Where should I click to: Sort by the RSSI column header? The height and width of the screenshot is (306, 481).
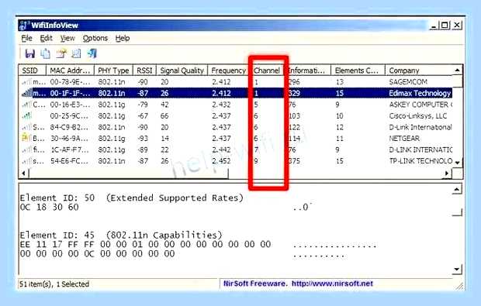pyautogui.click(x=144, y=70)
